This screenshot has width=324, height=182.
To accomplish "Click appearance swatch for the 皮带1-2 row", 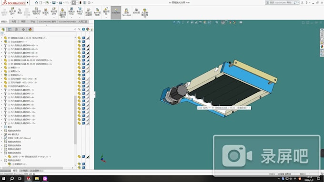I will point(88,157).
